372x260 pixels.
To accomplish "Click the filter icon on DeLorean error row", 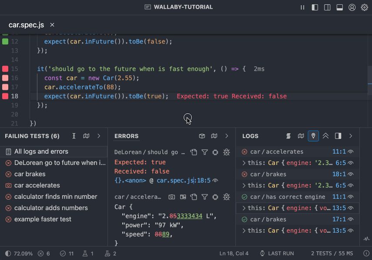I will pos(205,152).
